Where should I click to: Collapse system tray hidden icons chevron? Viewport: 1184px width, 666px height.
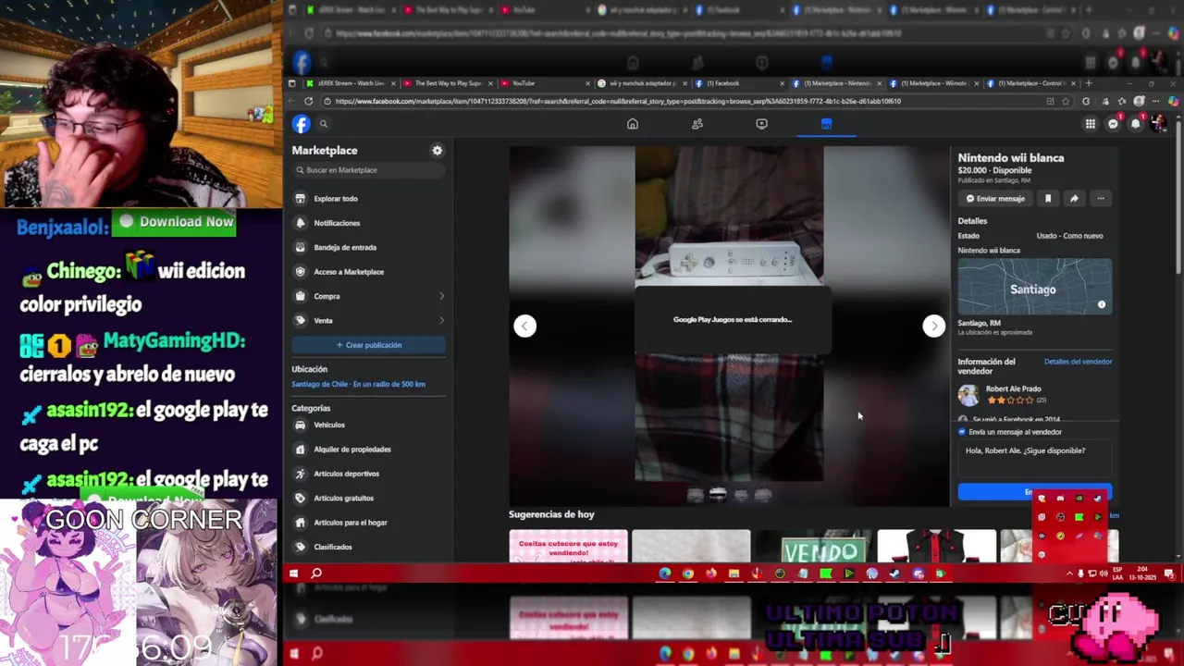1070,574
